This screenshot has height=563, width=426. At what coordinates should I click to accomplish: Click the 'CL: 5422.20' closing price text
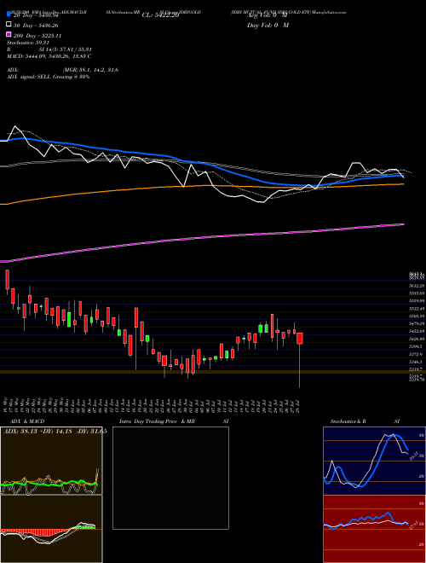[160, 15]
